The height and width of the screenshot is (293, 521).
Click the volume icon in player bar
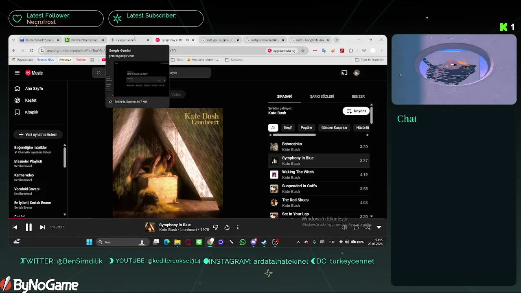point(345,227)
